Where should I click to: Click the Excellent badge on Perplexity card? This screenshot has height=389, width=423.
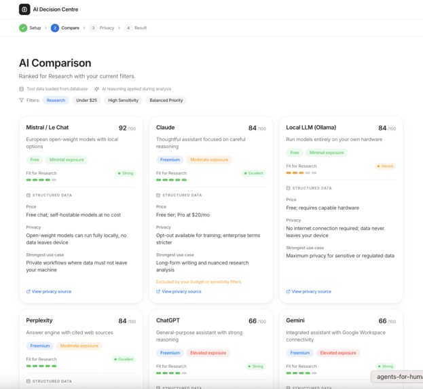point(124,359)
